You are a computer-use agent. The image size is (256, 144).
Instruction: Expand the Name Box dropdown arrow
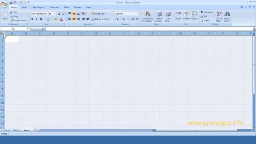point(28,29)
